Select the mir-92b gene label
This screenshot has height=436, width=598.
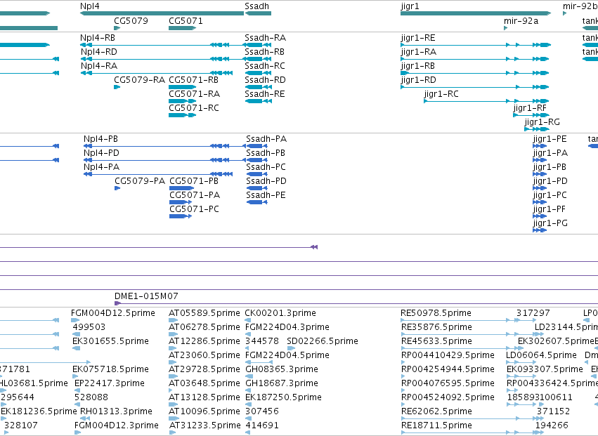pyautogui.click(x=580, y=6)
